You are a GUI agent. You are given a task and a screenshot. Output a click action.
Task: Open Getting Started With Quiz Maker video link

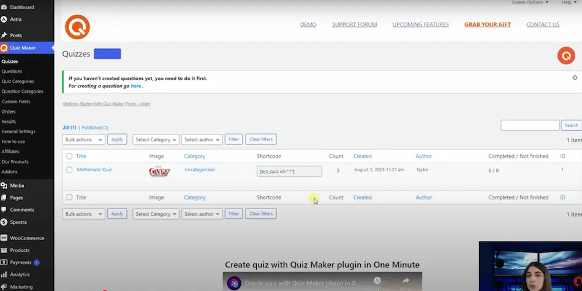click(x=107, y=104)
